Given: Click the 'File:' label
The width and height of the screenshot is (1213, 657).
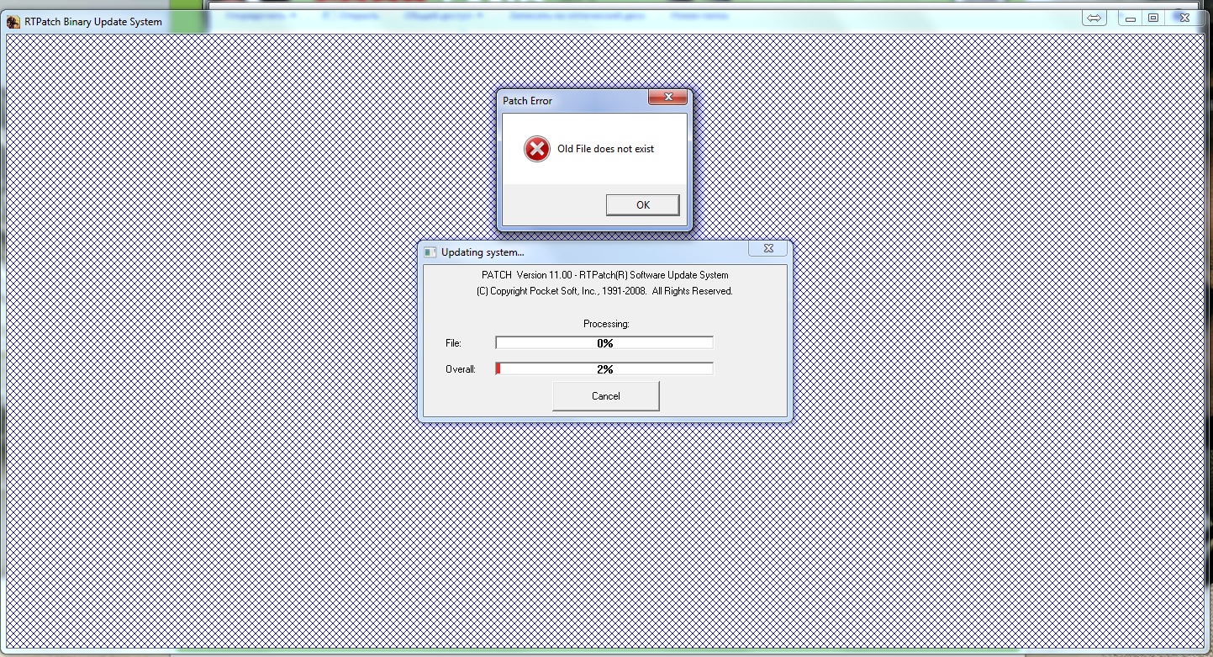Looking at the screenshot, I should (453, 343).
